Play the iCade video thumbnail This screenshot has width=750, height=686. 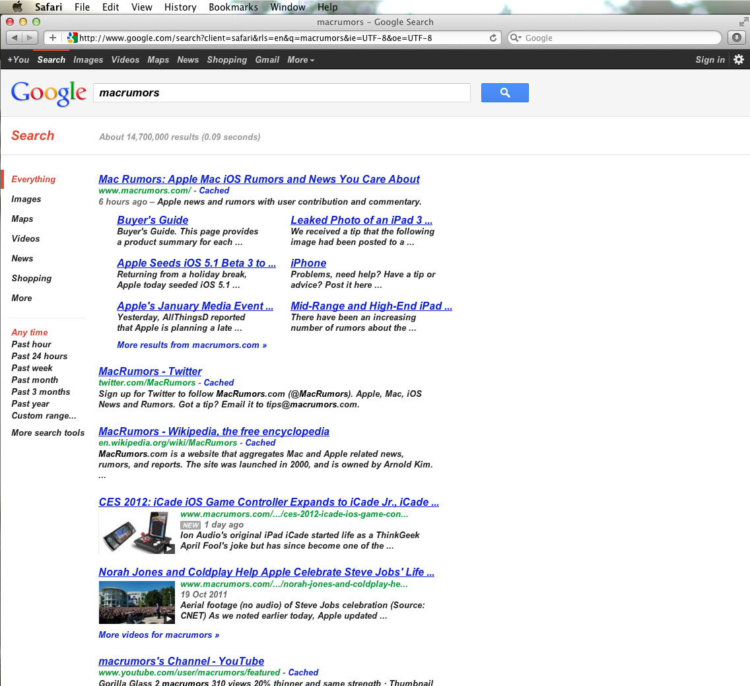click(x=136, y=532)
